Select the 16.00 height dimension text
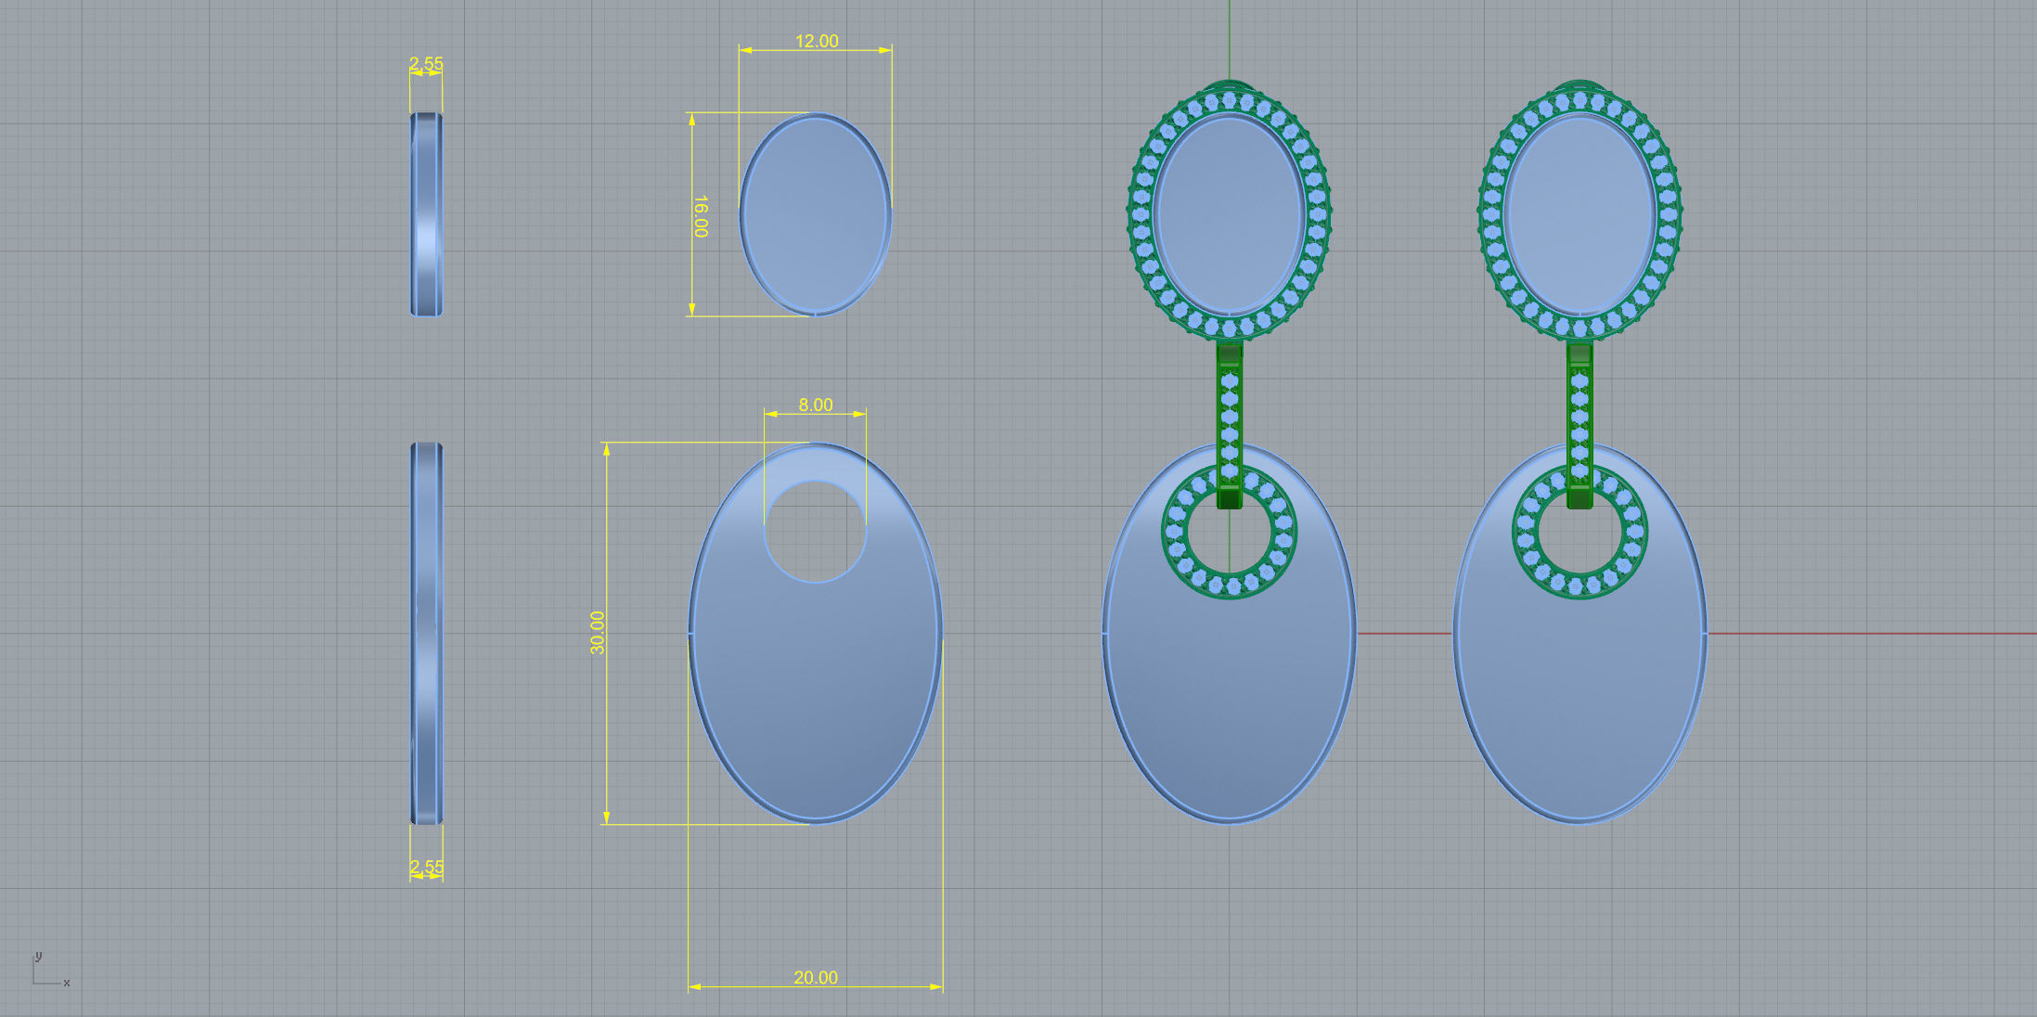 (701, 215)
